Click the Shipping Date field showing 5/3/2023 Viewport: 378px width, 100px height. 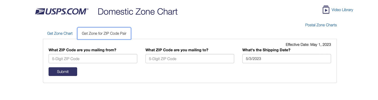(x=287, y=59)
